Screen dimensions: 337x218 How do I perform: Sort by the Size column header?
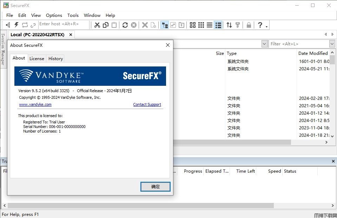(x=220, y=53)
